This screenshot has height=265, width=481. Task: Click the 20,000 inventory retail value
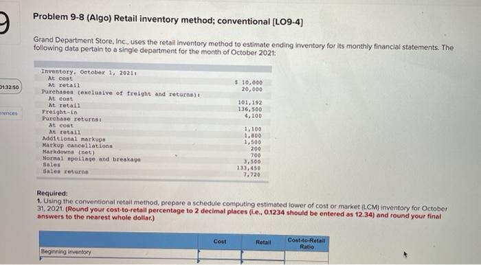[x=251, y=89]
